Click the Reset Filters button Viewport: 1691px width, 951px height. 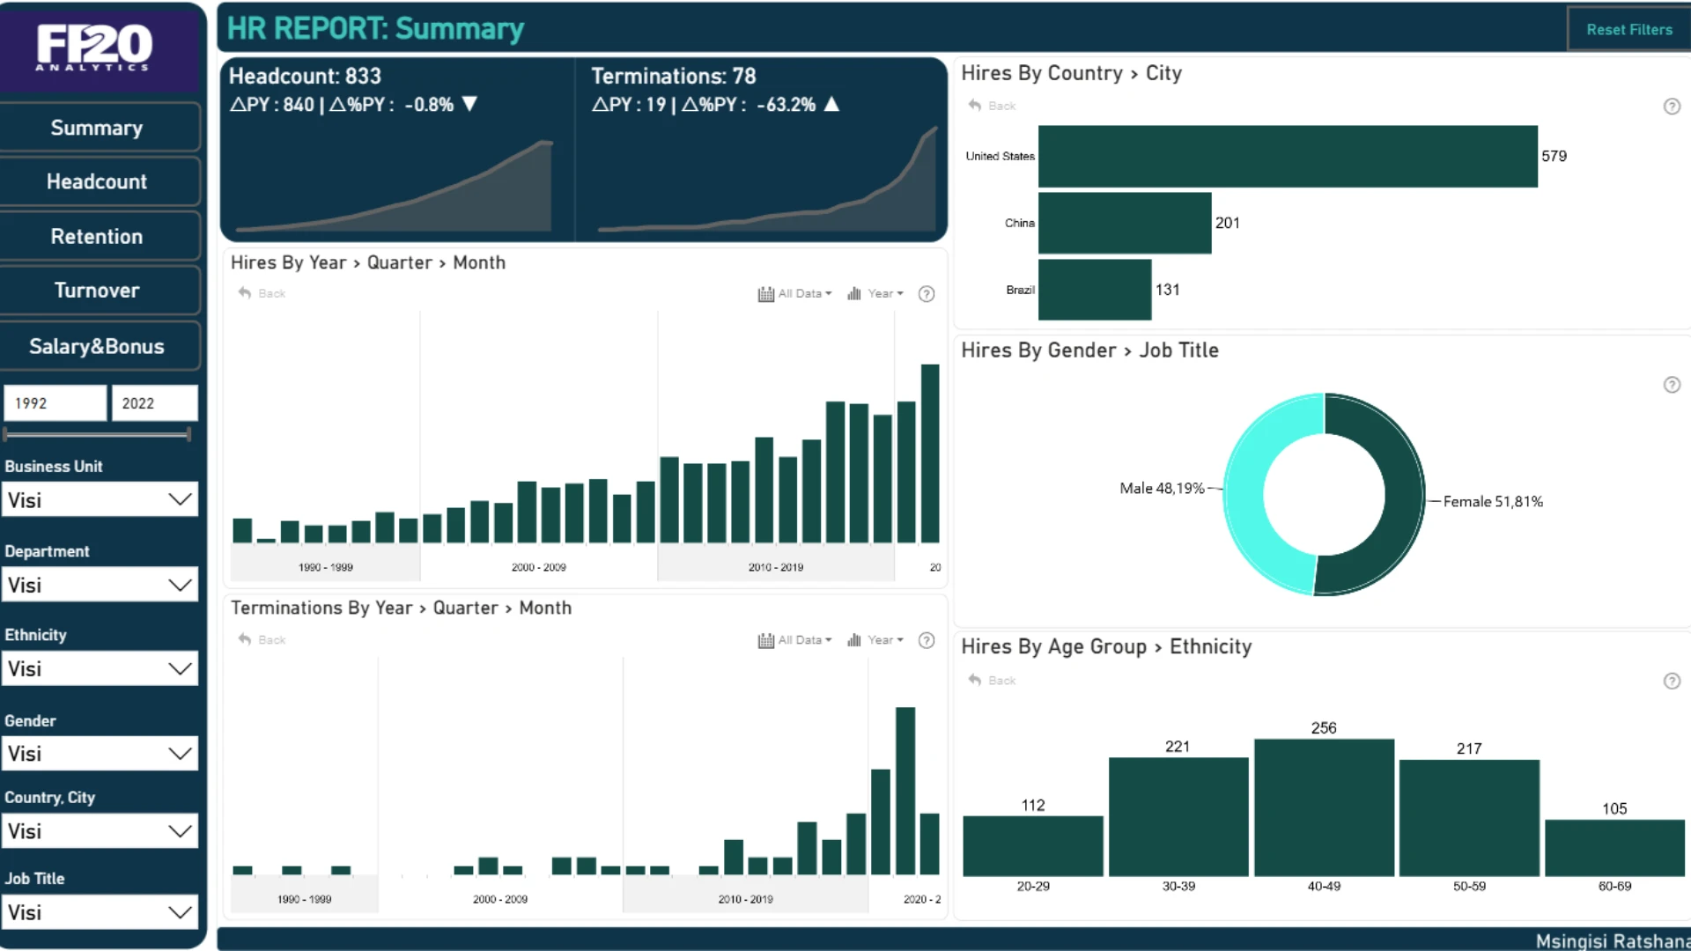(1628, 30)
